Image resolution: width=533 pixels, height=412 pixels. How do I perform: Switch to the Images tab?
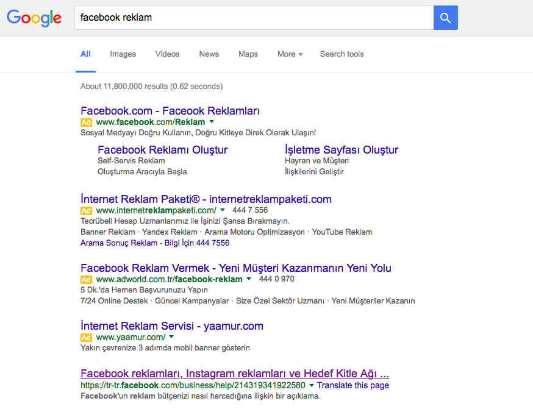[x=123, y=54]
